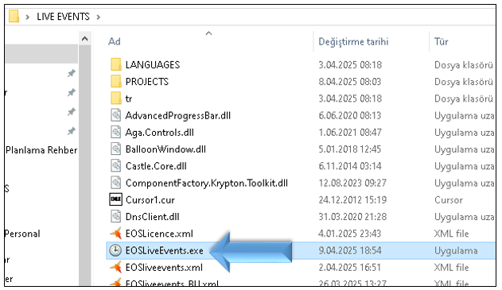This screenshot has height=290, width=502.
Task: Select Aga.Controls.dll file name
Action: 160,133
